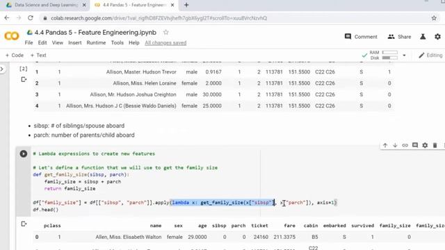
Task: Click the sibsp description bullet text
Action: 79,126
